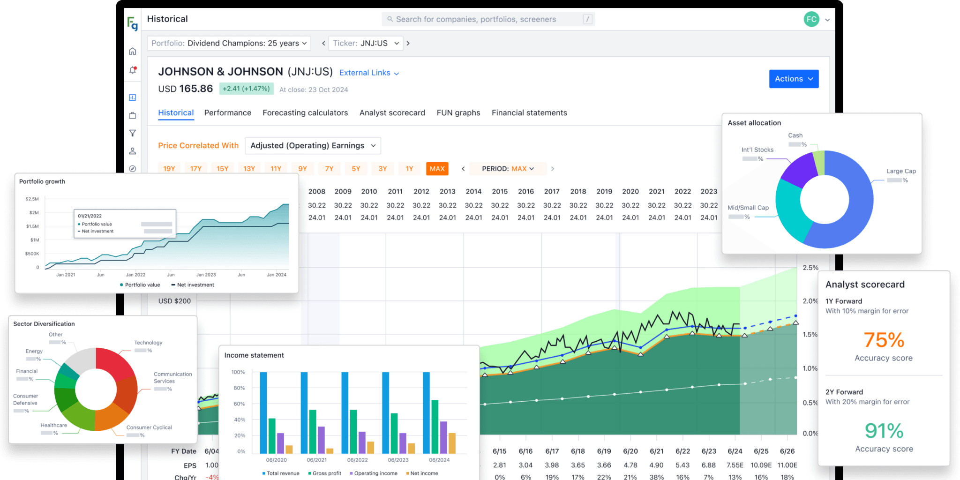
Task: Open the Financial statements tab
Action: click(529, 112)
